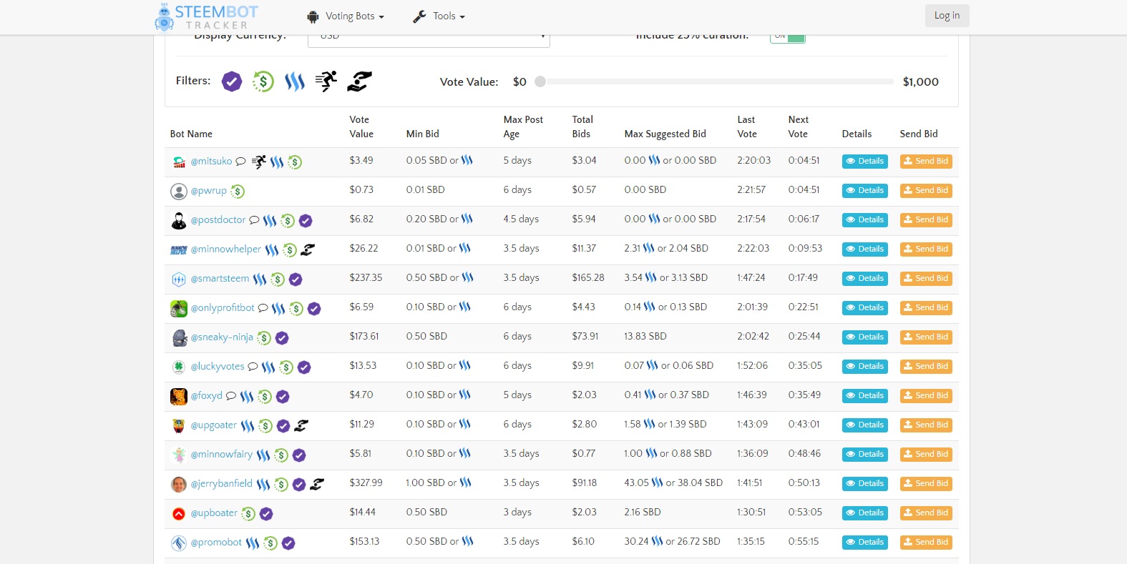
Task: Click the Min Bid column header
Action: (423, 134)
